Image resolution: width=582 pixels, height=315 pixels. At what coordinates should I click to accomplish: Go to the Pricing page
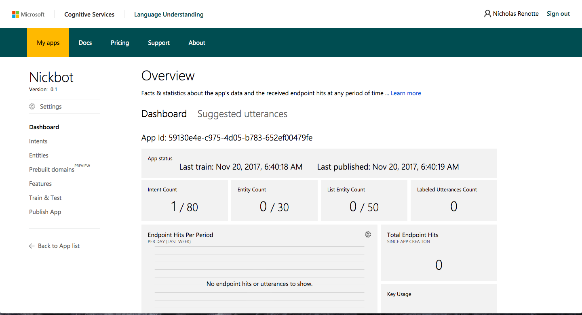tap(120, 43)
